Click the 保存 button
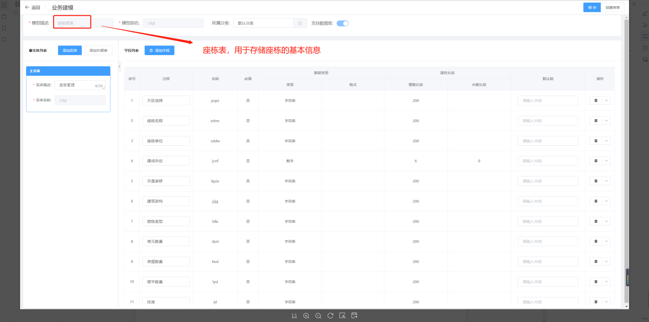The image size is (649, 322). [592, 7]
